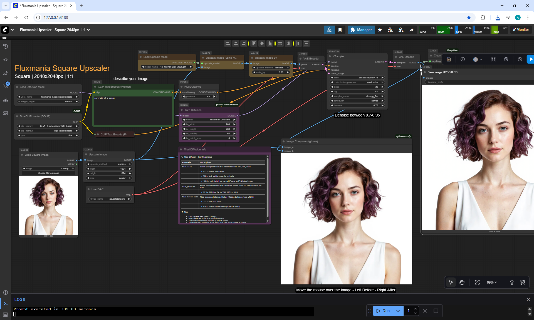
Task: Click the prompt text box portrait of a woman
Action: pyautogui.click(x=133, y=110)
